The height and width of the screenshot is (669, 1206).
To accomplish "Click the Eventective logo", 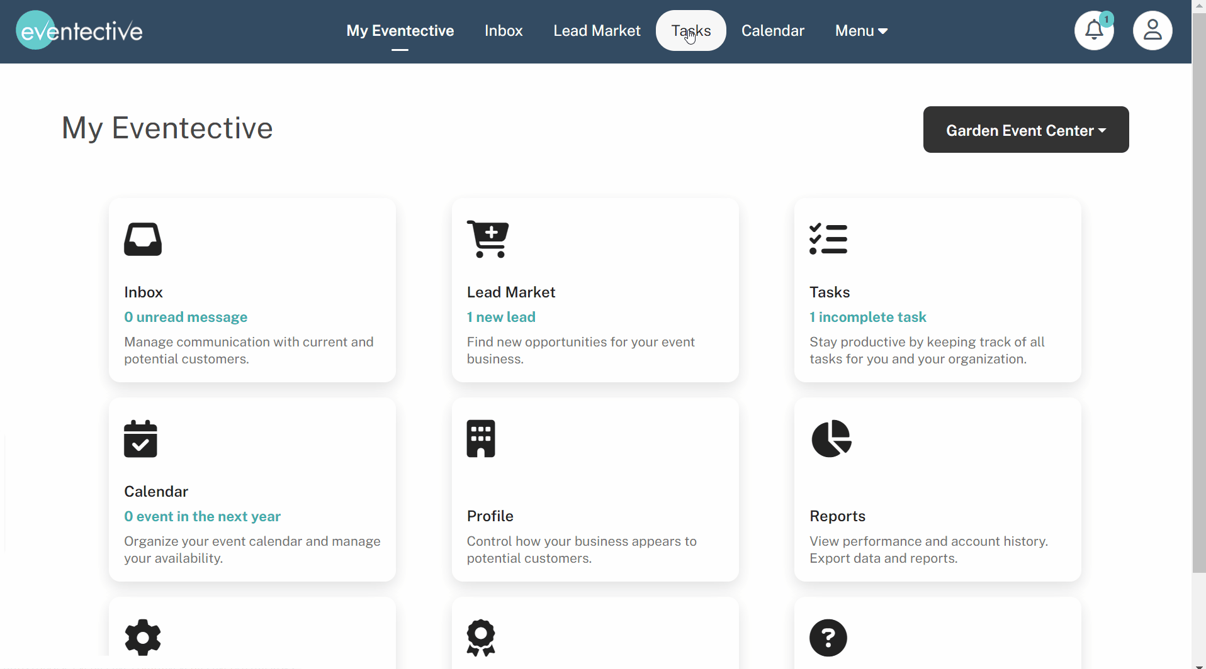I will [79, 30].
